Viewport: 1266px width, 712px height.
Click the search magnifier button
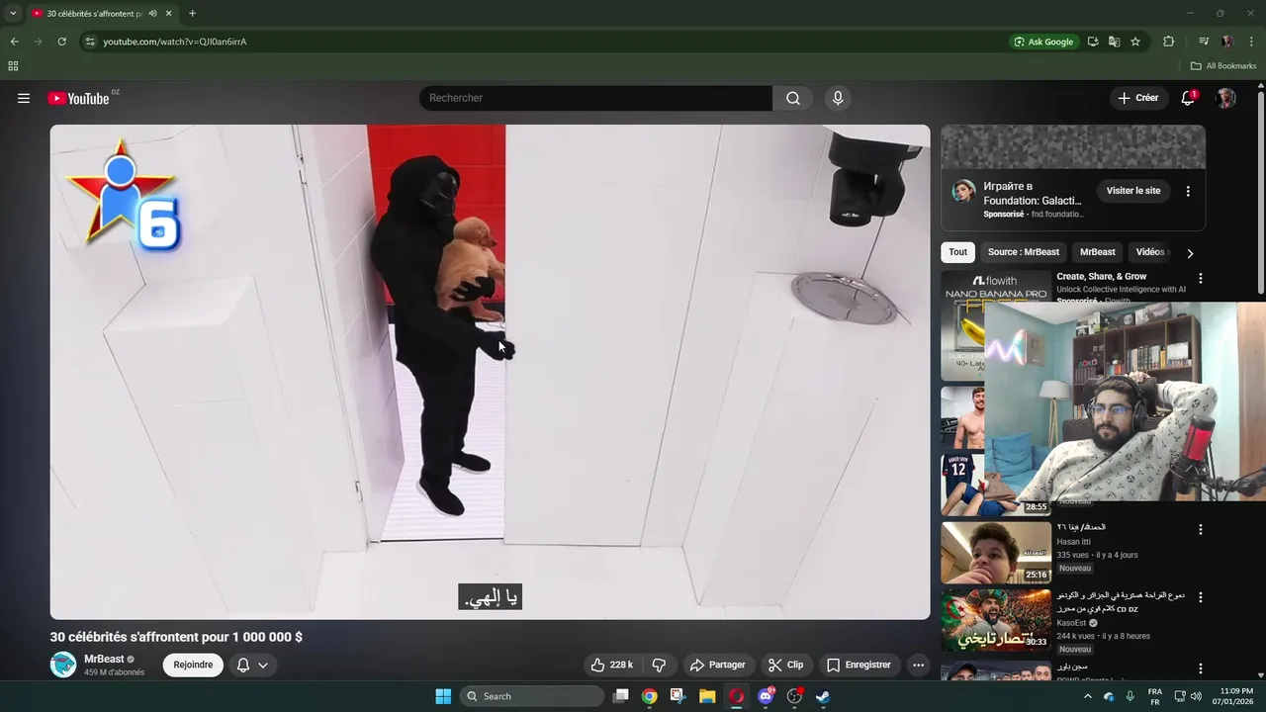tap(793, 98)
